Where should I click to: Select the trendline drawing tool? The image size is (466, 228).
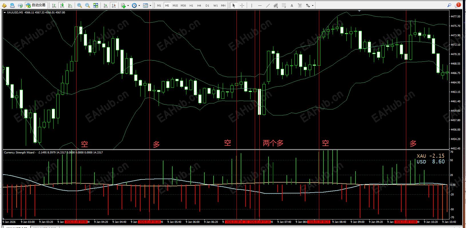coord(268,5)
